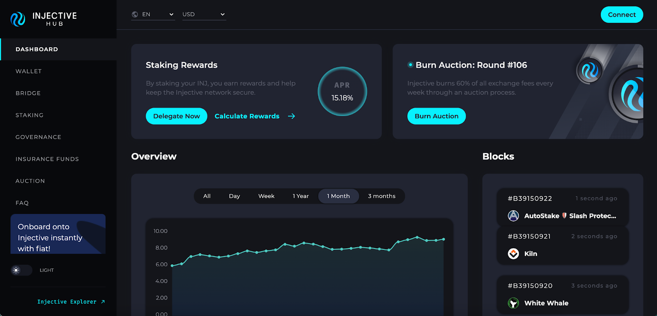Viewport: 657px width, 316px height.
Task: Click the Burn Auction button
Action: [436, 116]
